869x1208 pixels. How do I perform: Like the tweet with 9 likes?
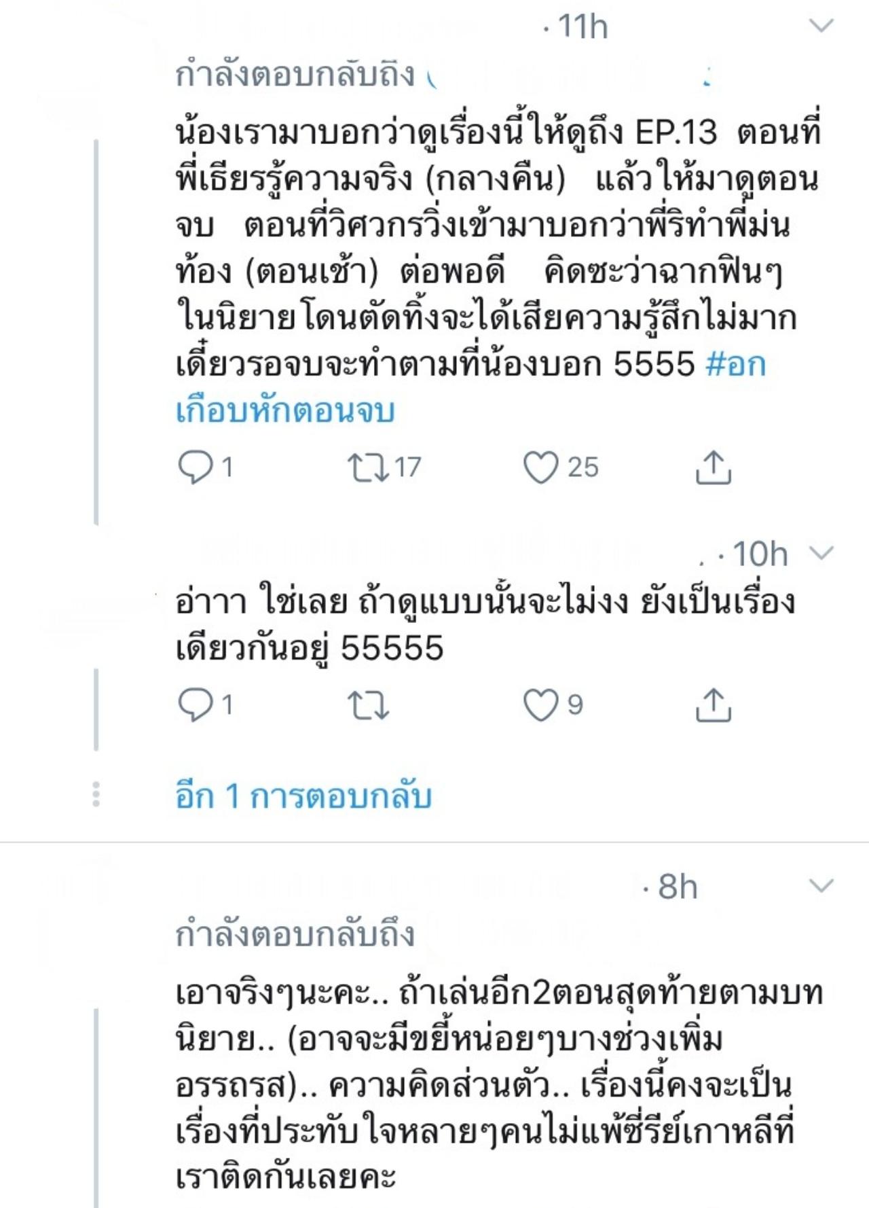click(x=540, y=705)
